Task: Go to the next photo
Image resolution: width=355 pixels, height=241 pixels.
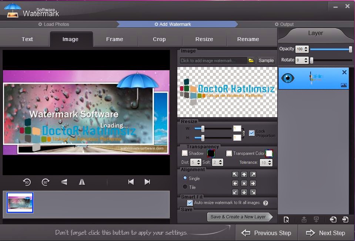Action: pyautogui.click(x=147, y=182)
